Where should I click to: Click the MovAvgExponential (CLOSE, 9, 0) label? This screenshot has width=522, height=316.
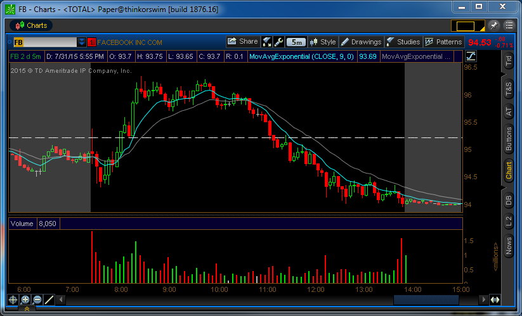click(302, 56)
